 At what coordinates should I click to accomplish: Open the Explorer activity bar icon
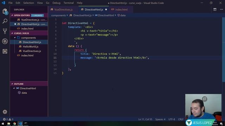[x=5, y=12]
